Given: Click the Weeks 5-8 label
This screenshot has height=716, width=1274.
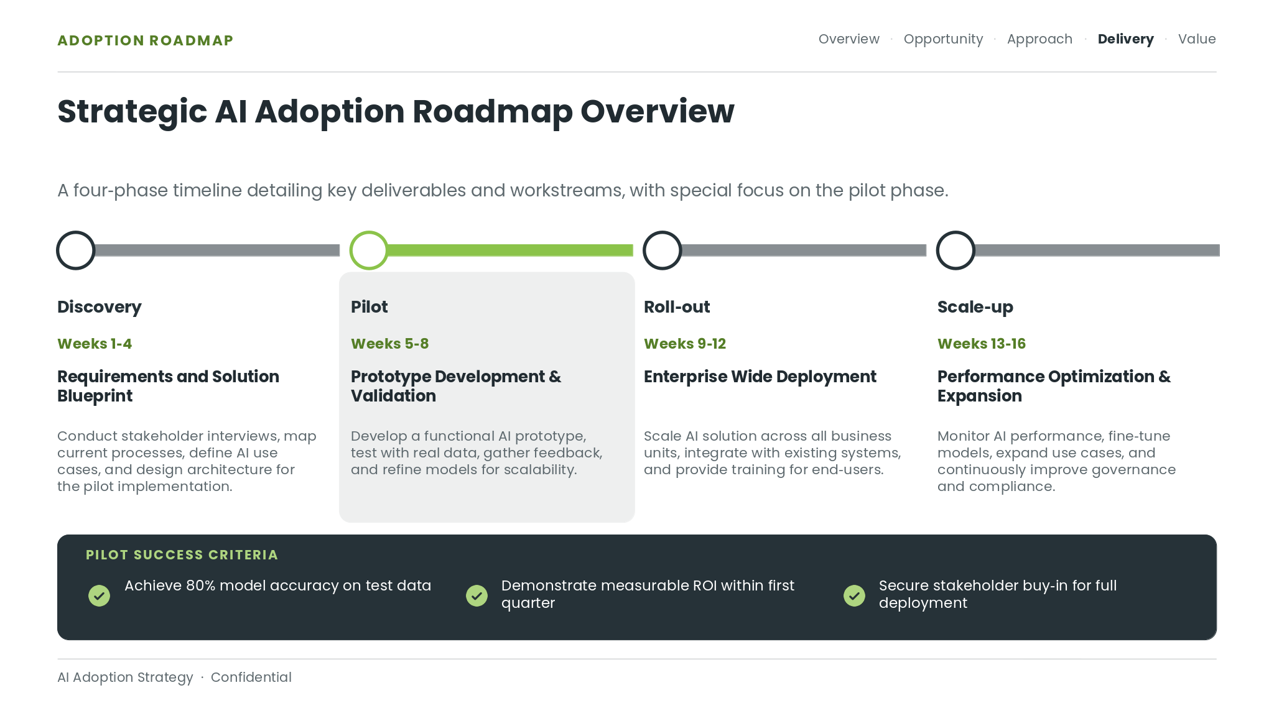Looking at the screenshot, I should [389, 344].
